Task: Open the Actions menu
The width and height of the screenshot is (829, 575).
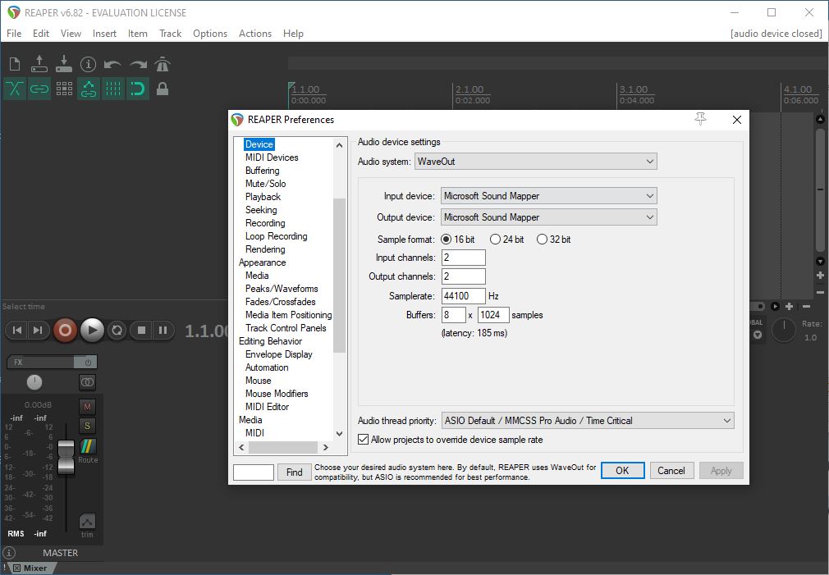Action: tap(254, 34)
